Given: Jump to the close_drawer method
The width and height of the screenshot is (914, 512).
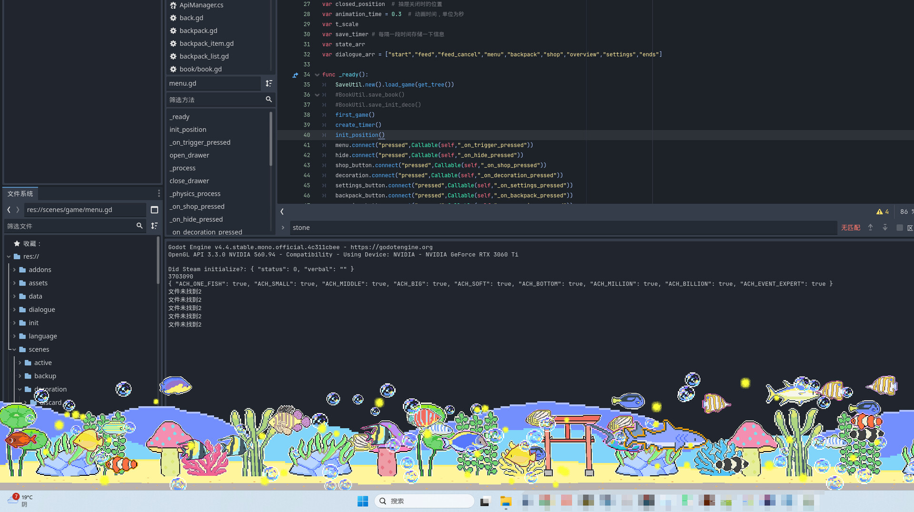Looking at the screenshot, I should click(189, 181).
